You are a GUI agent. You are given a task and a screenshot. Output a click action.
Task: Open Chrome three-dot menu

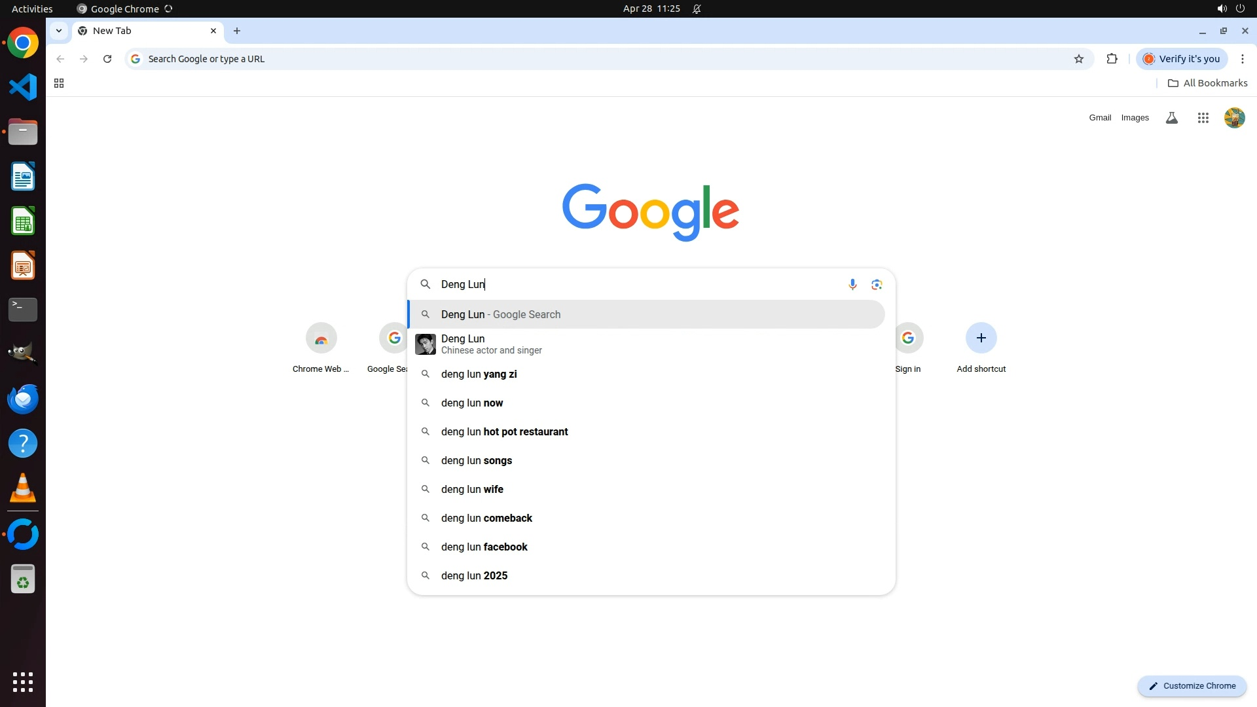pyautogui.click(x=1242, y=59)
